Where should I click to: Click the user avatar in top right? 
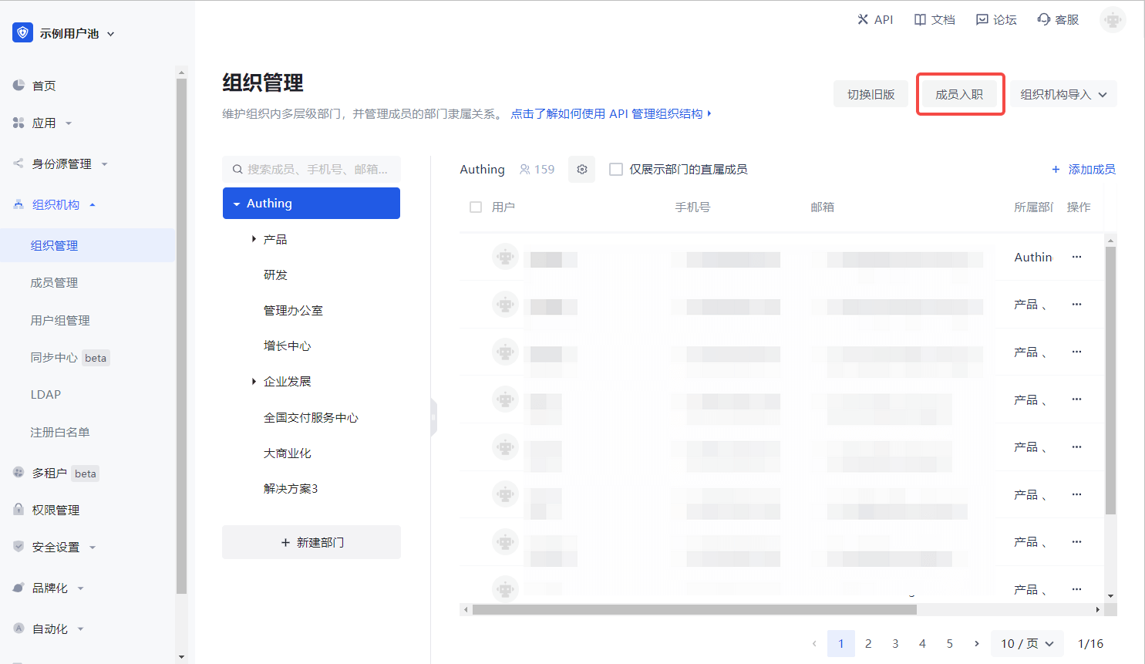click(x=1112, y=20)
